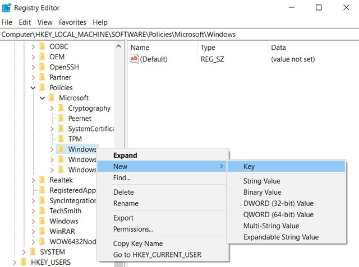Click the Partner folder icon
The height and width of the screenshot is (267, 359).
(x=43, y=77)
